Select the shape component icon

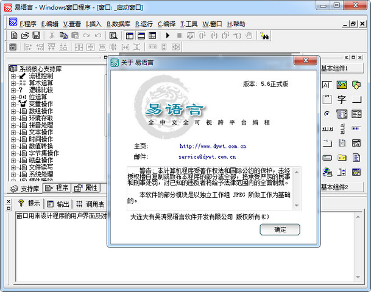pyautogui.click(x=356, y=85)
